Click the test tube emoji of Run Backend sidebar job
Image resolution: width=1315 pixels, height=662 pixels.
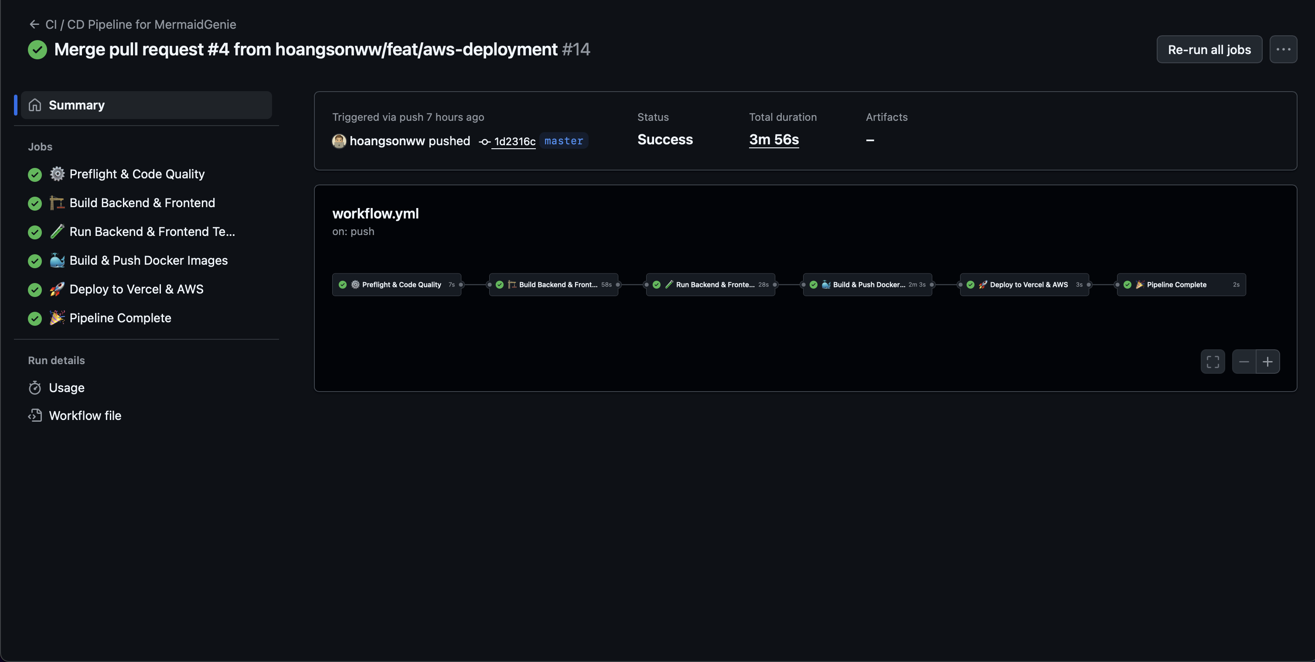pyautogui.click(x=57, y=232)
